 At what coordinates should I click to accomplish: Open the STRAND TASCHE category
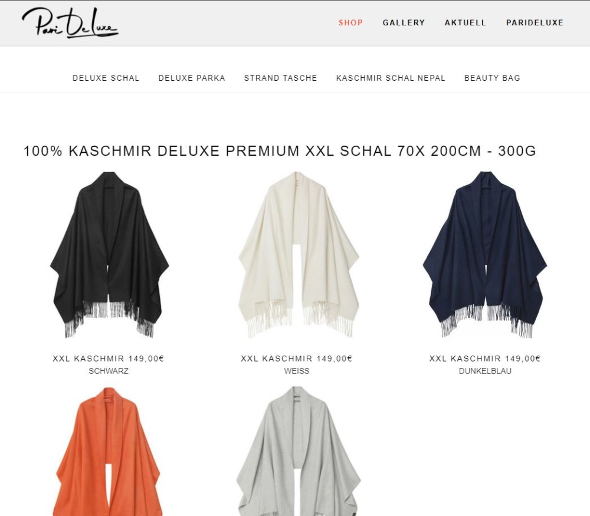281,78
